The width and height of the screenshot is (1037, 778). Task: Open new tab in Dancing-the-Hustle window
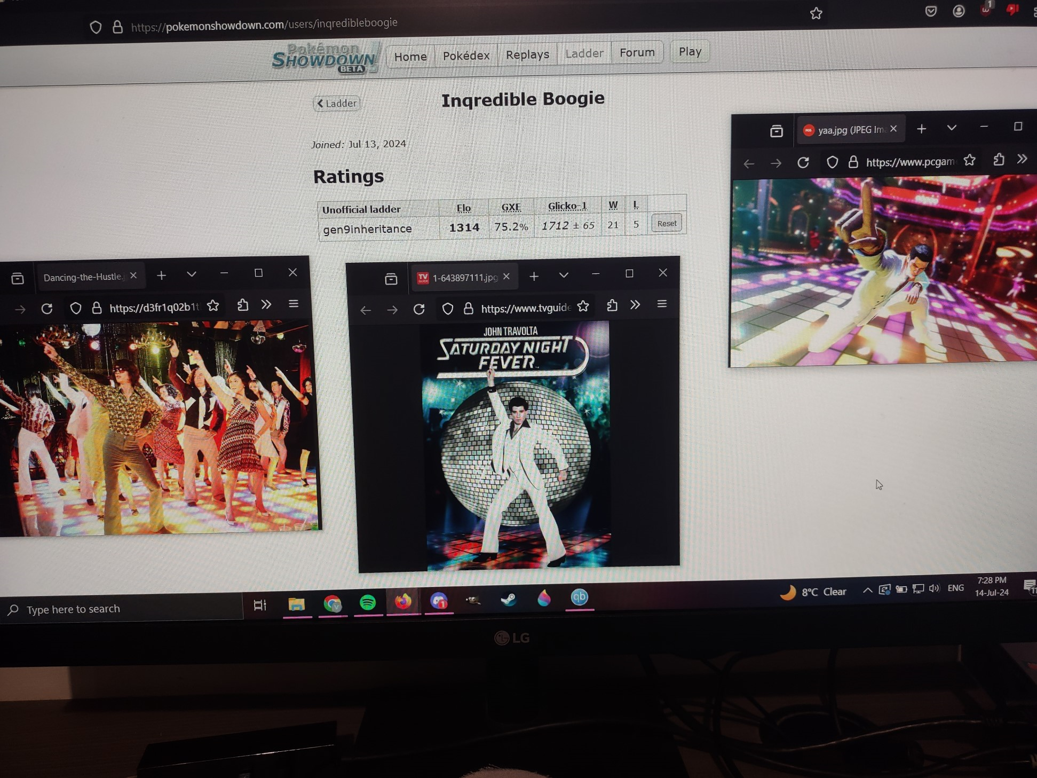pyautogui.click(x=161, y=275)
